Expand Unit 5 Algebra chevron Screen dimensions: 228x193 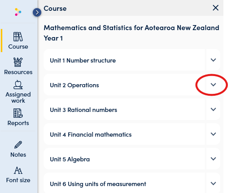(x=213, y=159)
